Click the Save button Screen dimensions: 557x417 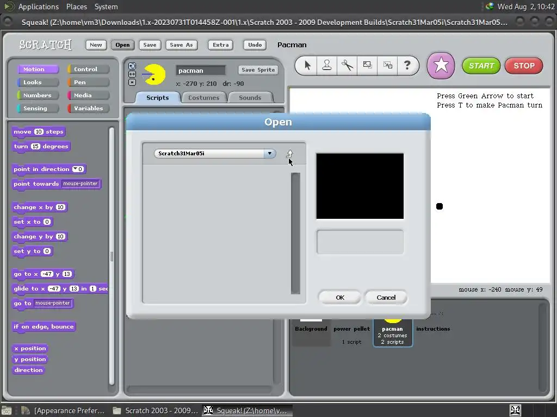click(150, 45)
